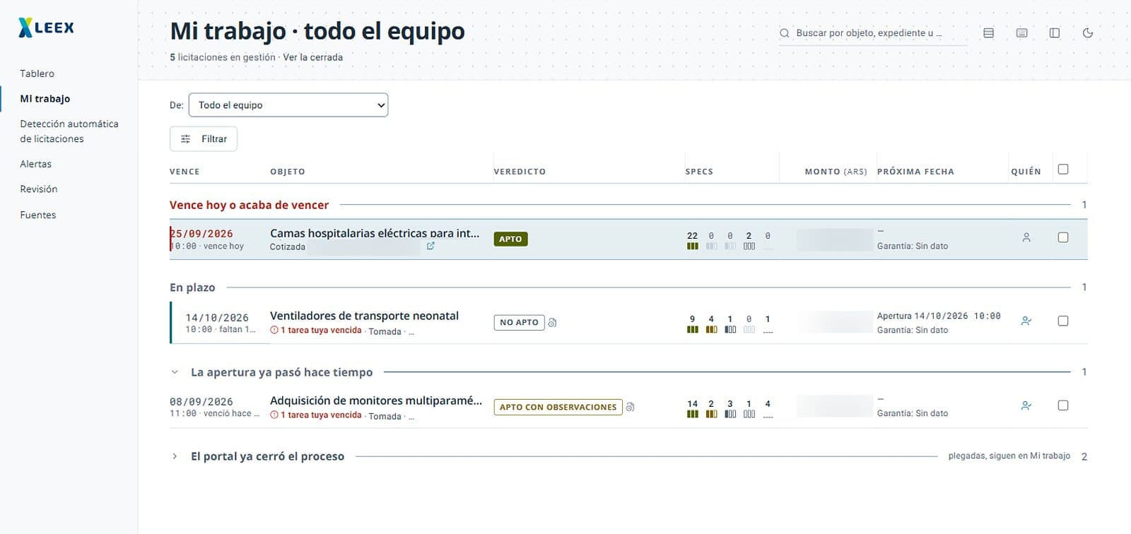The width and height of the screenshot is (1131, 534).
Task: Click overdue-task warning icon in Ventiladores row
Action: point(274,331)
